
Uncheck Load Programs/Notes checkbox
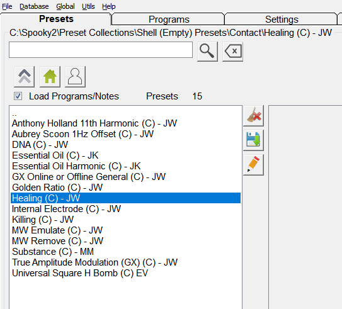[x=18, y=96]
